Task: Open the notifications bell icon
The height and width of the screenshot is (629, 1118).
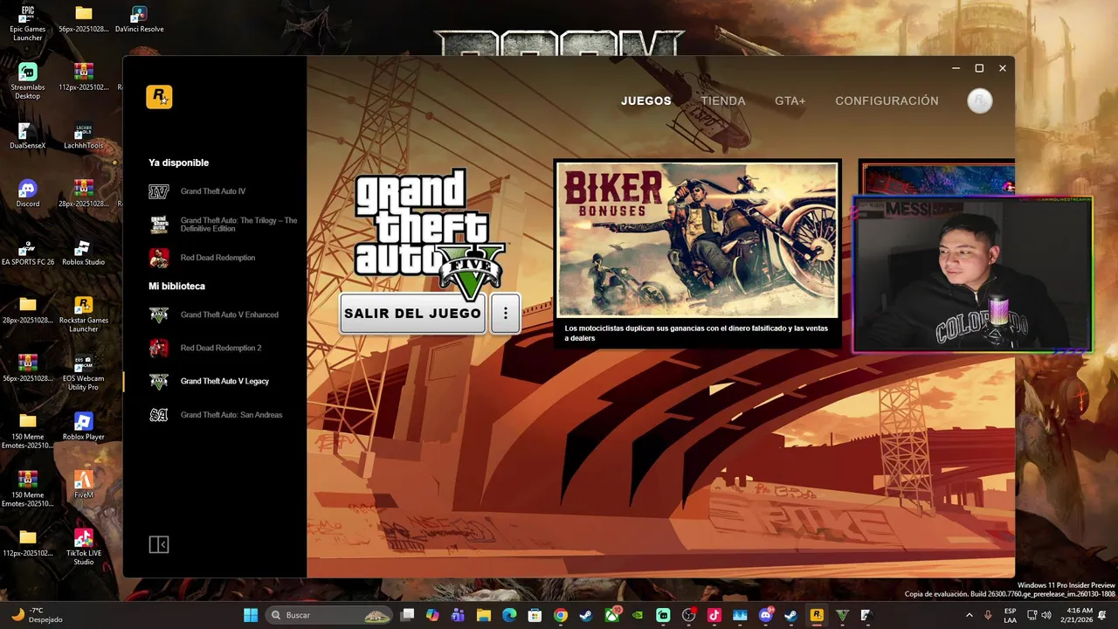Action: coord(1102,615)
